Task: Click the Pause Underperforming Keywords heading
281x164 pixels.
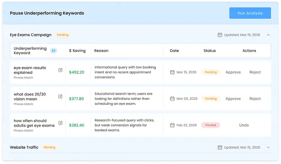Action: [x=47, y=13]
